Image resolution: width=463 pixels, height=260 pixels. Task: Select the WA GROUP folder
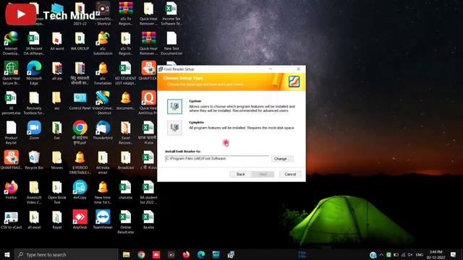pos(80,41)
